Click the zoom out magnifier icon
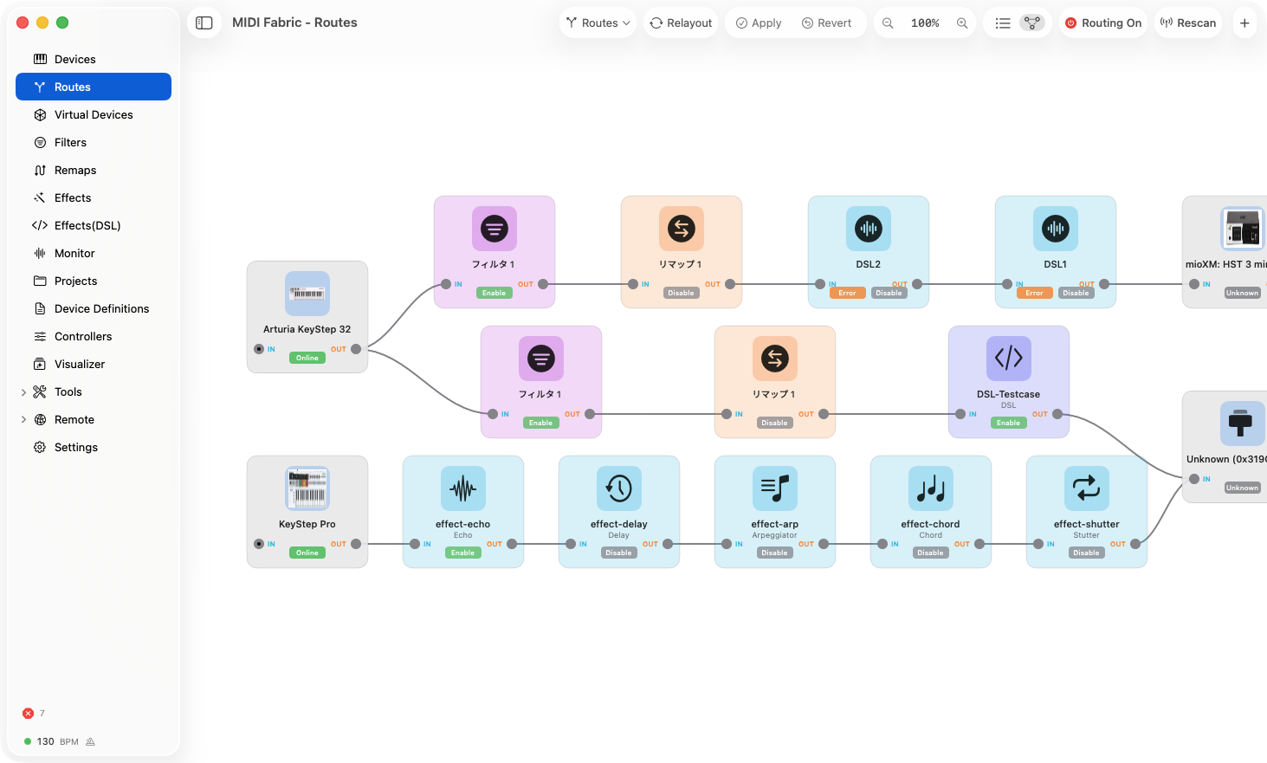 (x=888, y=23)
